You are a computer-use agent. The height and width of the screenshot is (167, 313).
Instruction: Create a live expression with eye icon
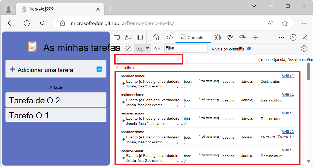coord(157,48)
